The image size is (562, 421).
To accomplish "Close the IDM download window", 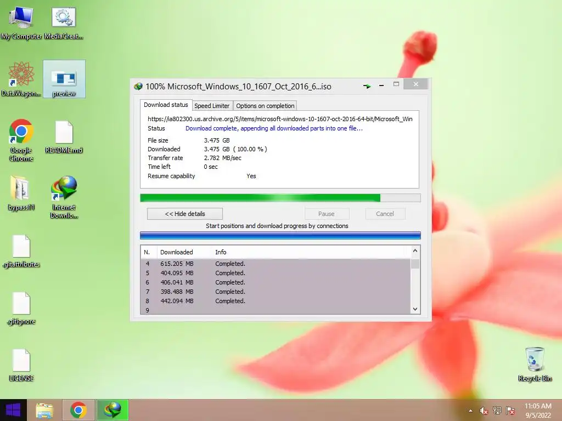I will pyautogui.click(x=416, y=84).
